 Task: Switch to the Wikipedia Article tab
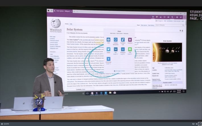[x=67, y=24]
